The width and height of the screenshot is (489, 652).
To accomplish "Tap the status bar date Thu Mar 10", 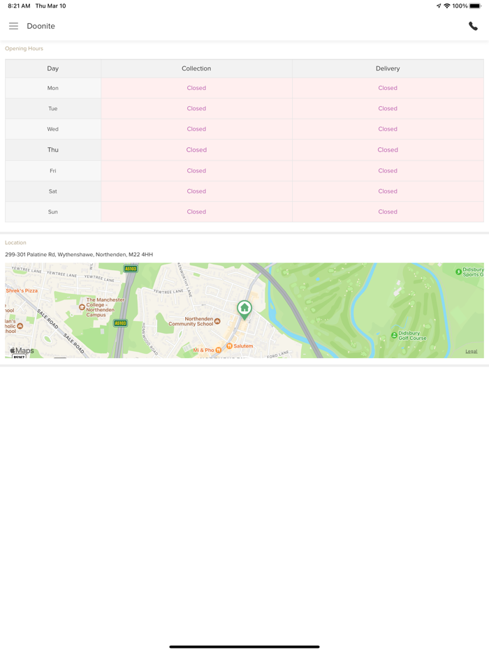I will coord(51,6).
